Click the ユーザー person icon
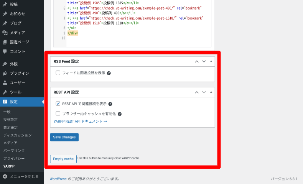This screenshot has height=184, width=303. coord(5,83)
